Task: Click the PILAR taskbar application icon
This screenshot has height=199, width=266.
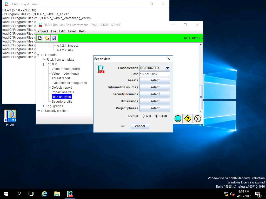Action: coord(70,194)
